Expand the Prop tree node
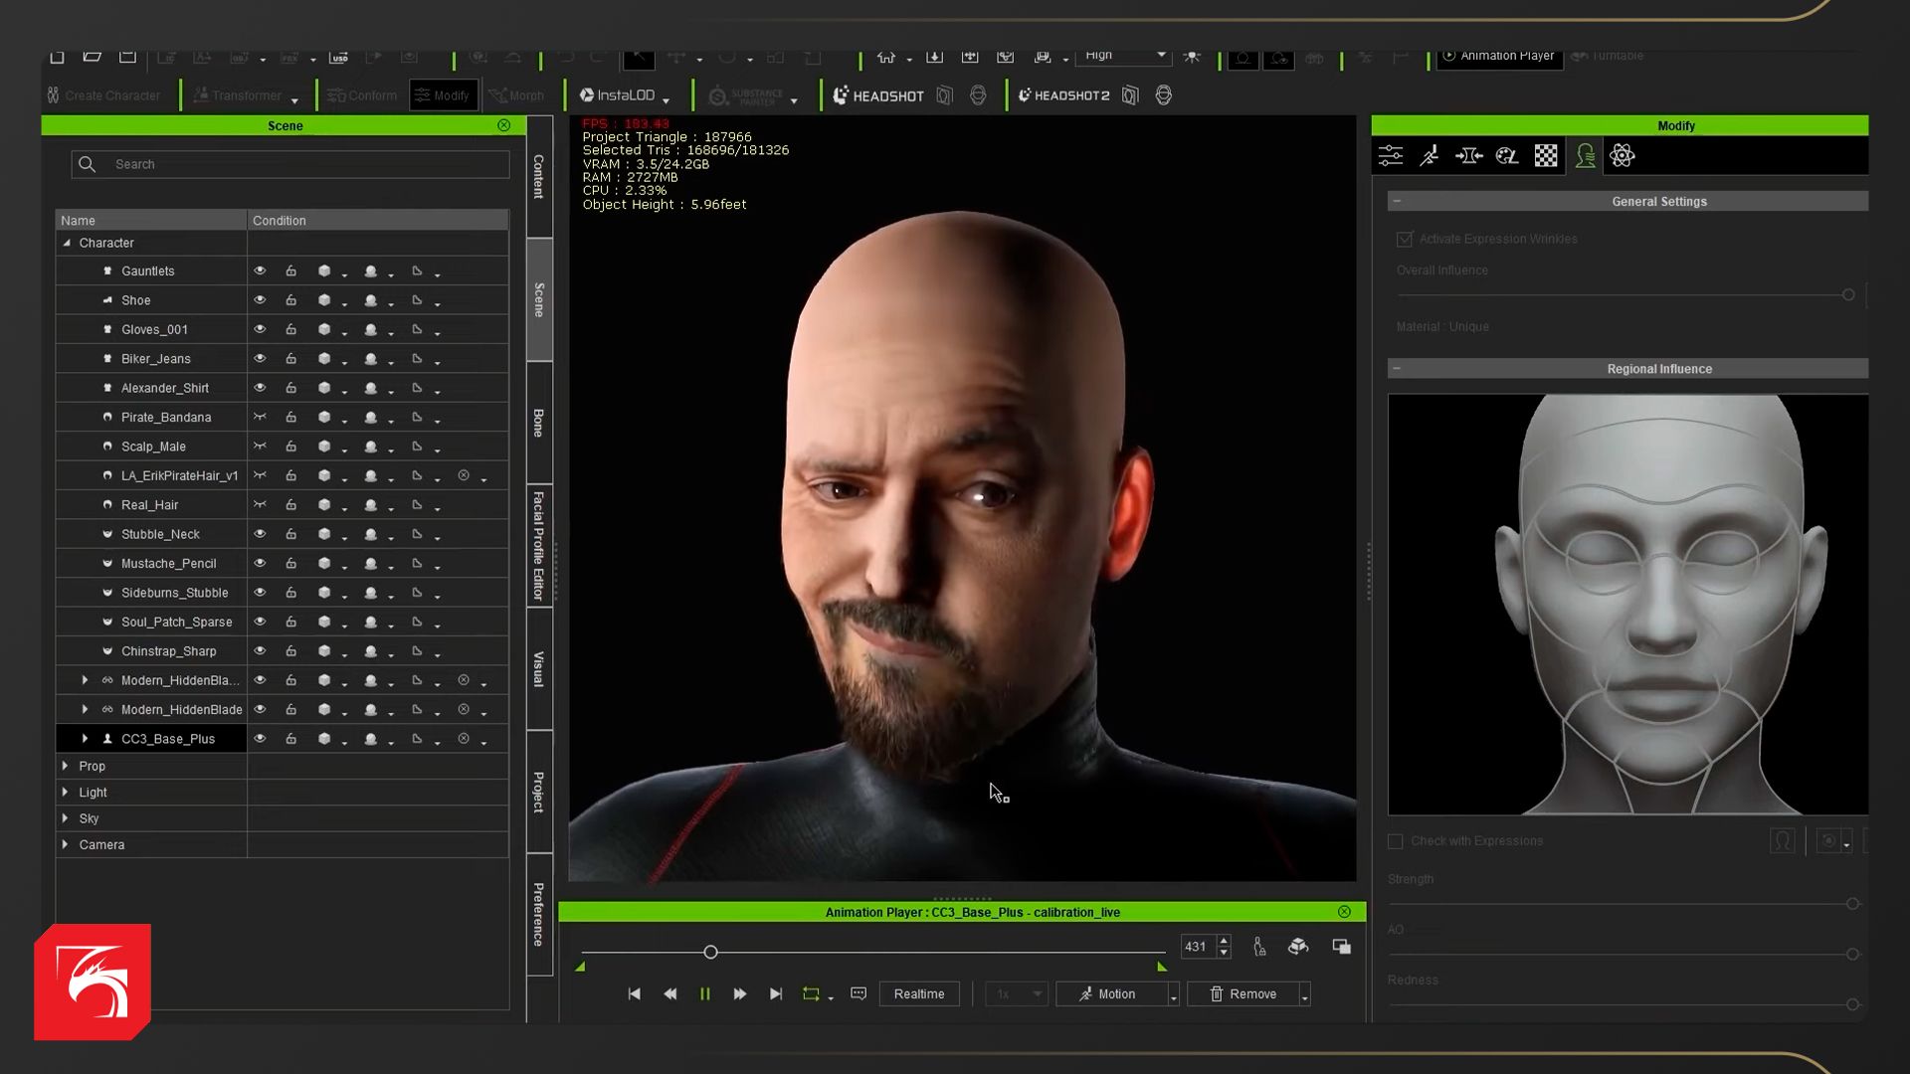This screenshot has width=1910, height=1074. click(x=66, y=766)
